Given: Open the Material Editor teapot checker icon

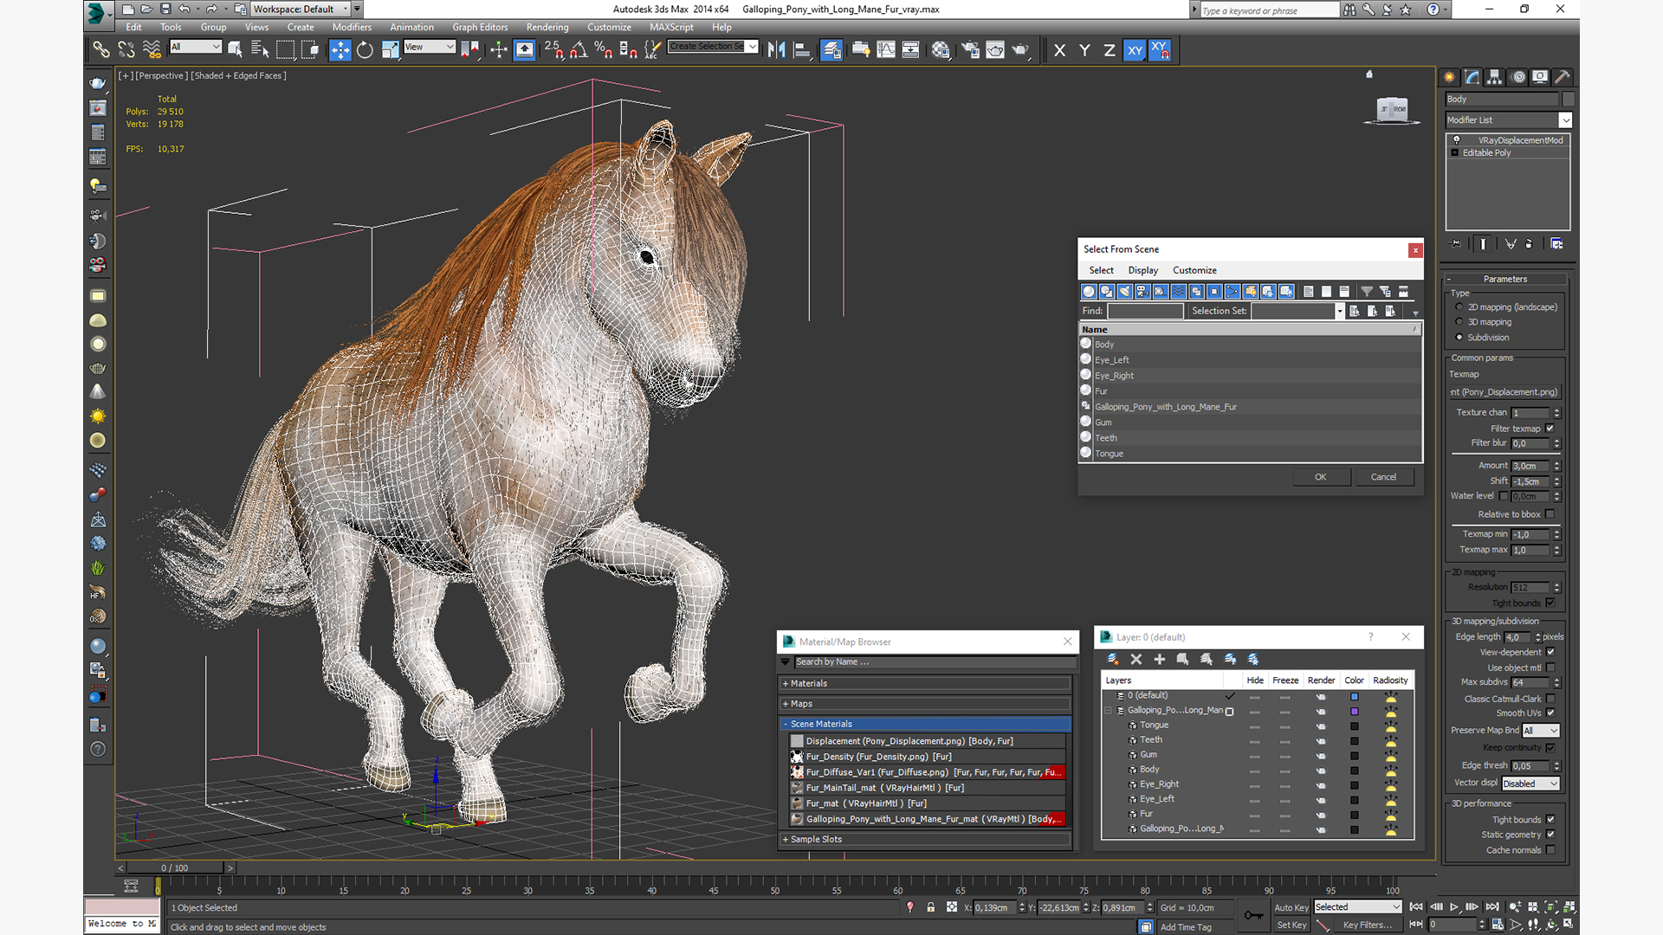Looking at the screenshot, I should click(x=941, y=50).
